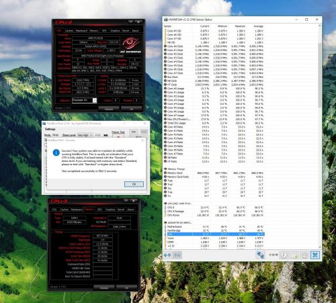The width and height of the screenshot is (336, 303).
Task: Open the Graphics tab in the CPU-Z processor window
Action: point(115,30)
